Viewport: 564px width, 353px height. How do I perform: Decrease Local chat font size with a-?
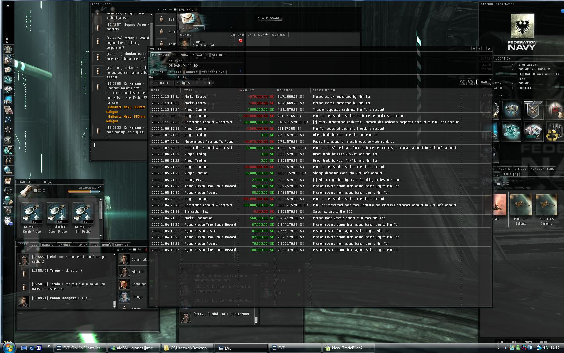pos(159,10)
